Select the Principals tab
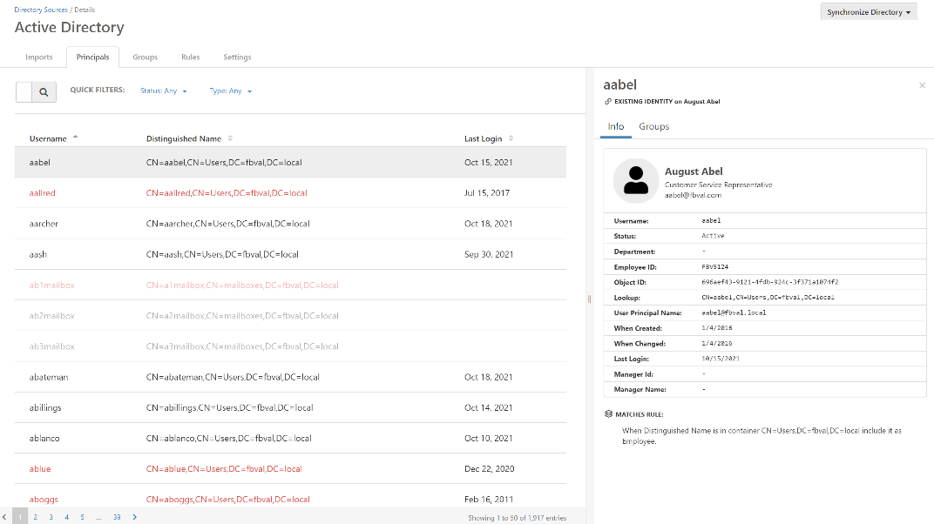934x524 pixels. (92, 57)
